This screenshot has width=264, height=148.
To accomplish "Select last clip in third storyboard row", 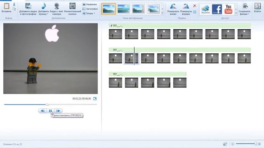I will point(180,83).
